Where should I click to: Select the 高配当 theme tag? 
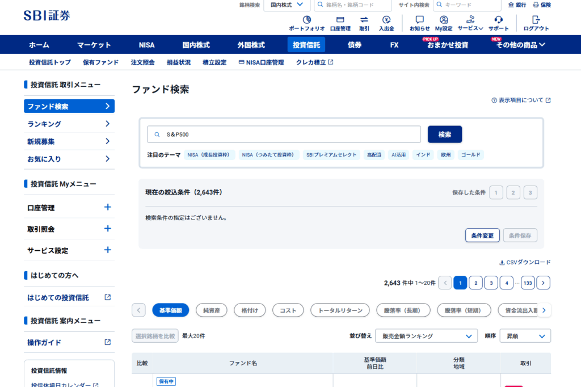click(x=374, y=154)
